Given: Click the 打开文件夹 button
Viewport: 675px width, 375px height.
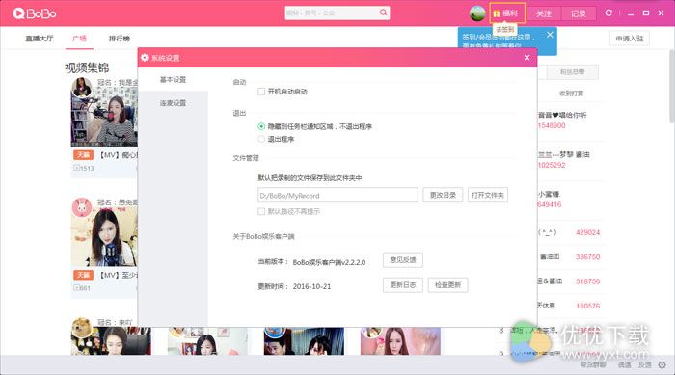Looking at the screenshot, I should coord(487,195).
